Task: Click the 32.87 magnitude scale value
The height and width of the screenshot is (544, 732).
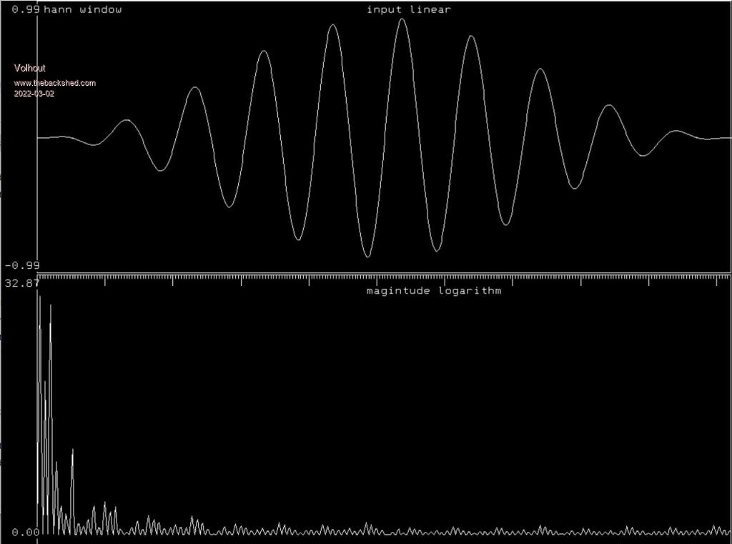Action: click(x=21, y=283)
